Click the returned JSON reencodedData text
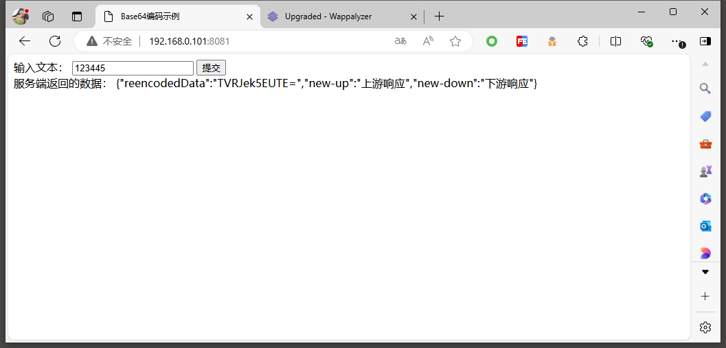726x348 pixels. 326,84
